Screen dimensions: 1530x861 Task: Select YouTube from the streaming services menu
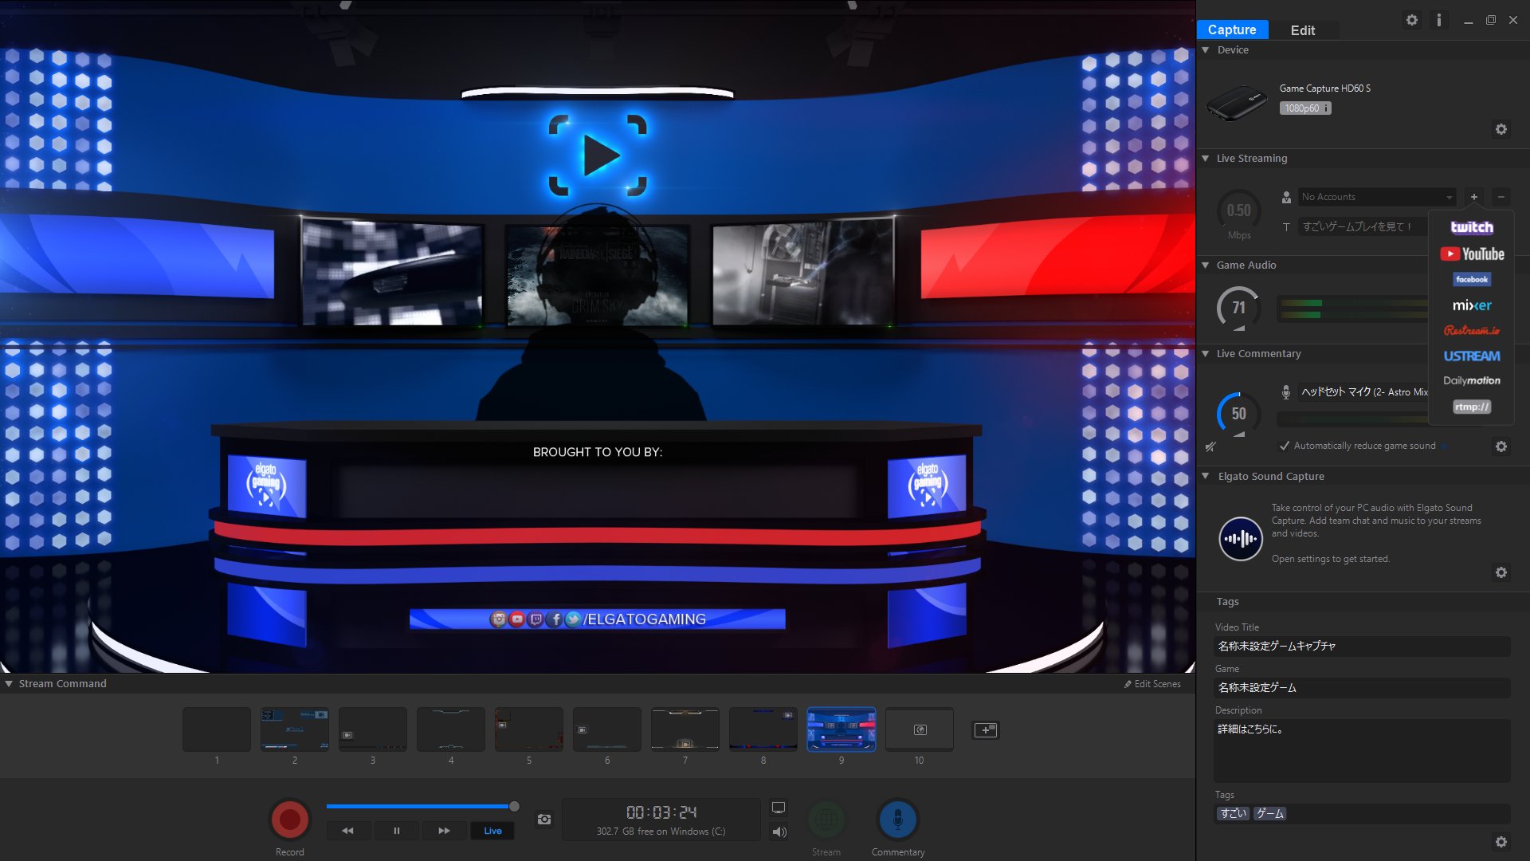tap(1472, 254)
